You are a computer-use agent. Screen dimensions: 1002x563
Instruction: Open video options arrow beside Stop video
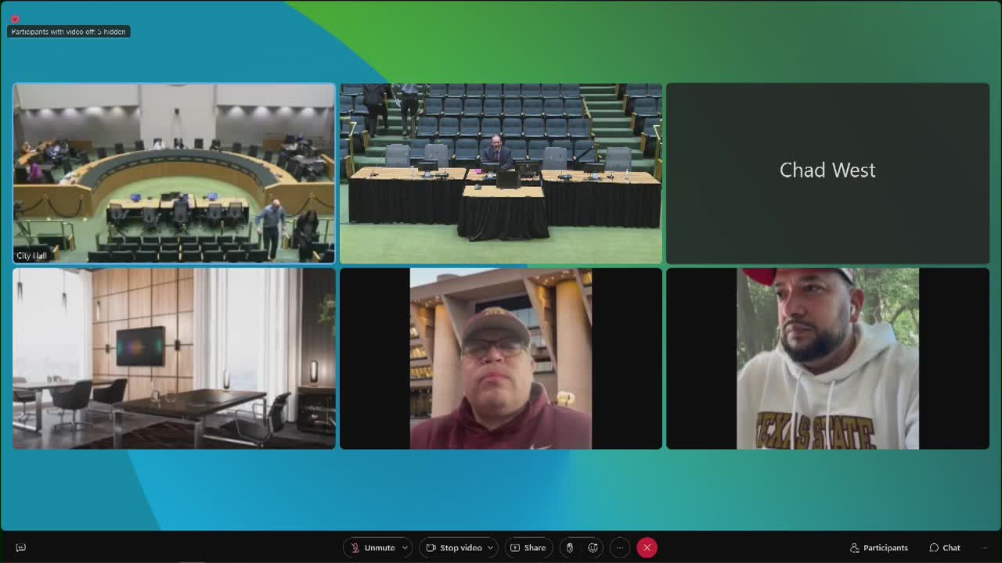click(491, 547)
